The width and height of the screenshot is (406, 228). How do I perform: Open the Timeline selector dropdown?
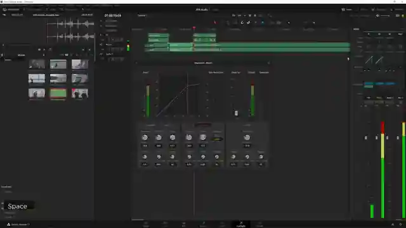[141, 15]
